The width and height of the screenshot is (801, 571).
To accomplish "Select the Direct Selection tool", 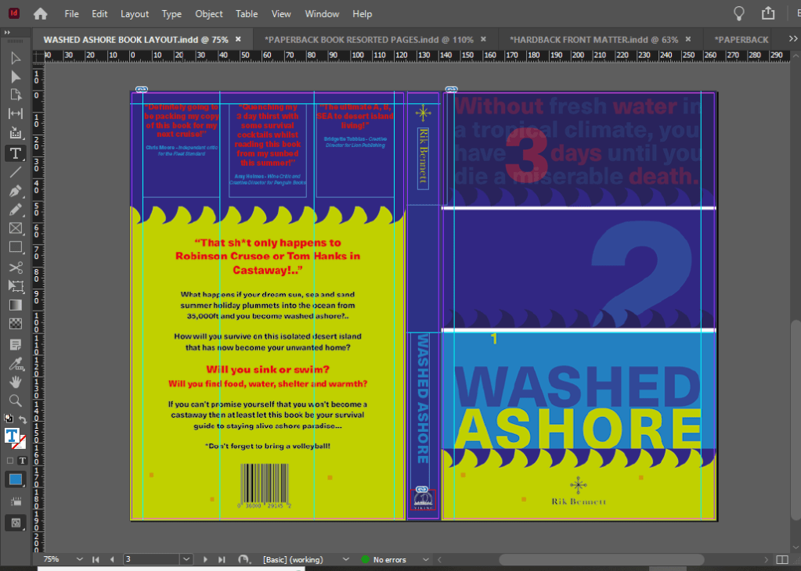I will [x=15, y=76].
